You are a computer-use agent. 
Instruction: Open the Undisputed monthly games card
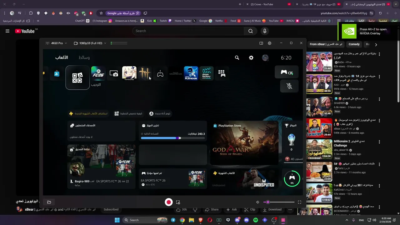[244, 179]
